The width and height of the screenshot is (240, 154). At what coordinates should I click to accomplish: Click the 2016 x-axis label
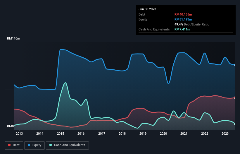(x=81, y=134)
